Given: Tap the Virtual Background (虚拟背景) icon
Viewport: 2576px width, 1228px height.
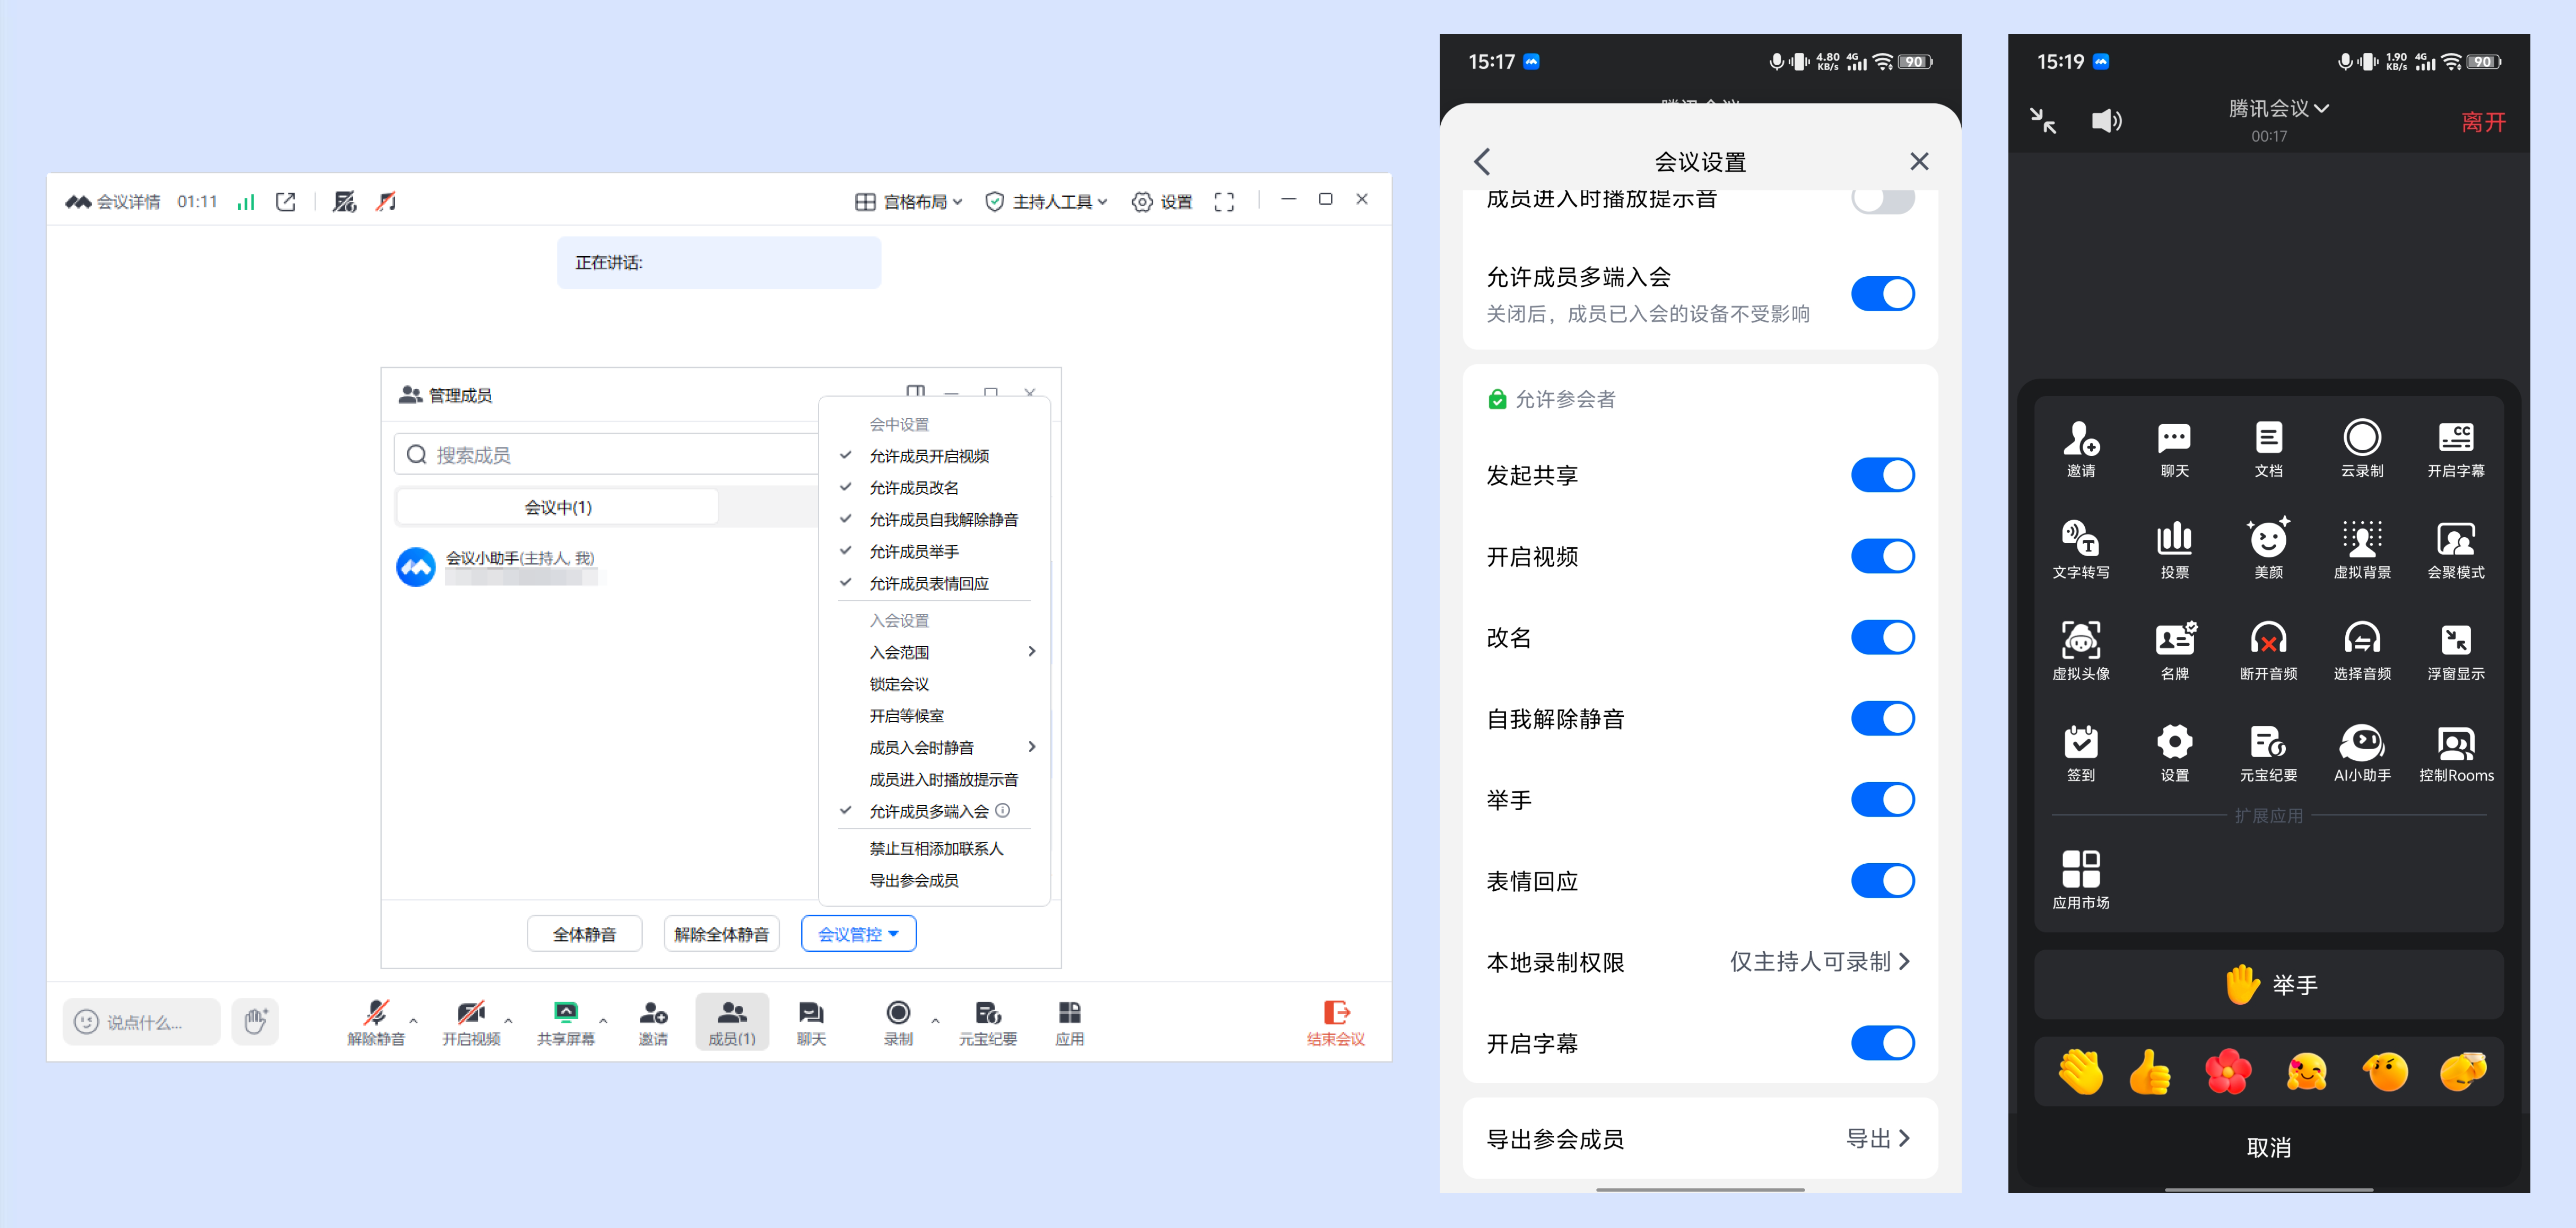Looking at the screenshot, I should click(x=2361, y=540).
